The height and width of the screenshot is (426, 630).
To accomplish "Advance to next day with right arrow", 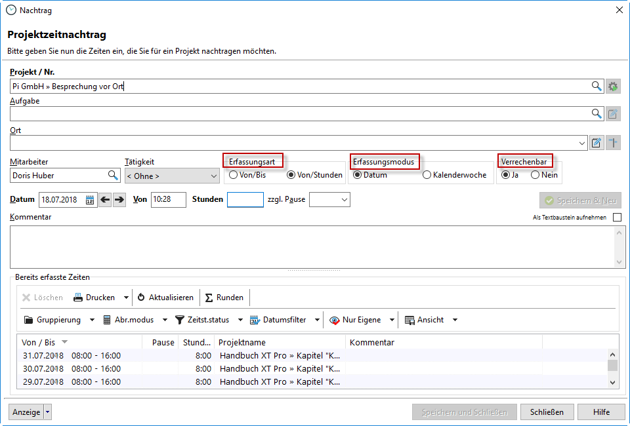I will click(x=119, y=200).
